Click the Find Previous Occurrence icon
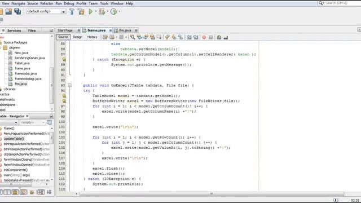This screenshot has height=203, width=361. pos(139,37)
